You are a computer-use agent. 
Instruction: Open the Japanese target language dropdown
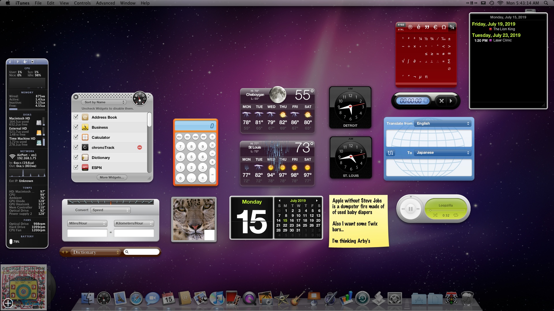pyautogui.click(x=443, y=153)
